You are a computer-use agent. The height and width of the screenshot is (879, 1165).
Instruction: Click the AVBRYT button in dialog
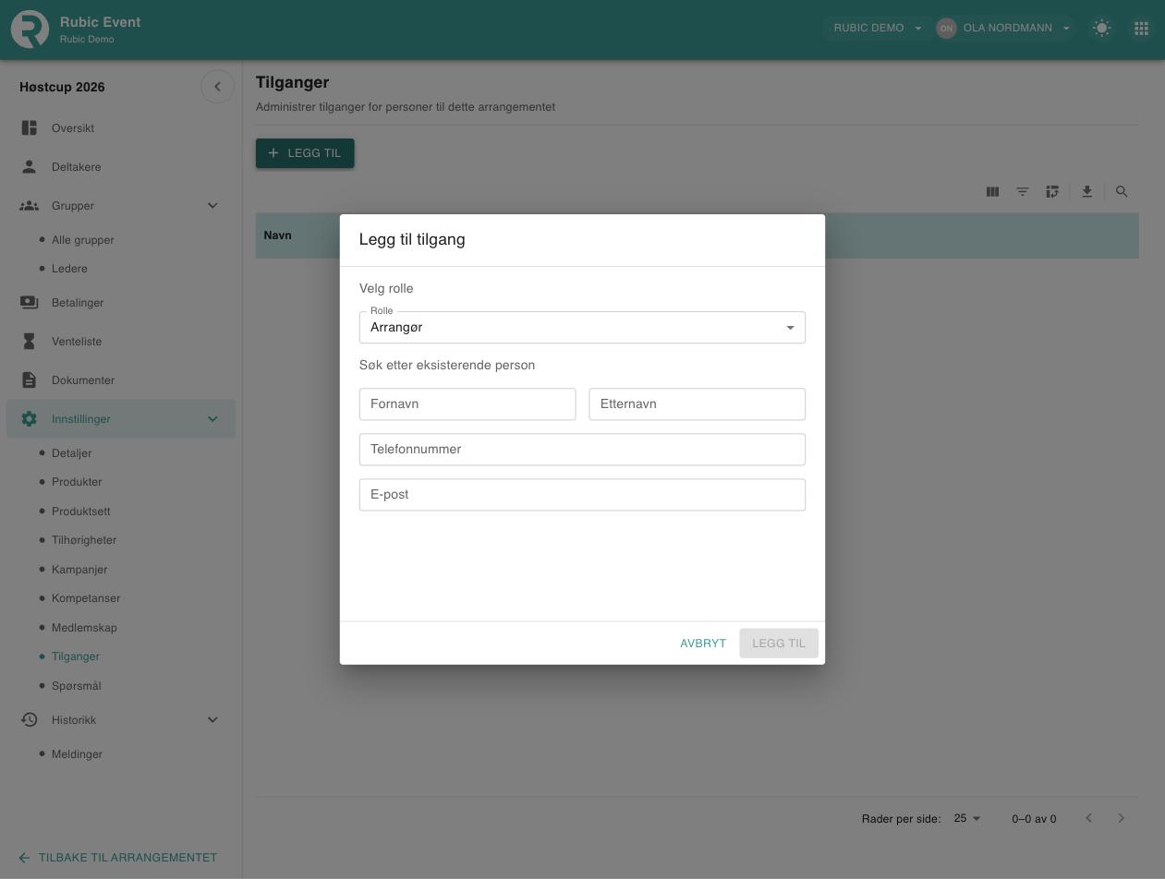703,644
